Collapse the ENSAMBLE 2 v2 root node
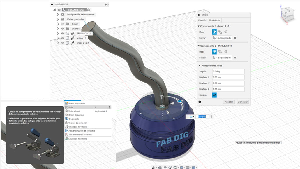The width and height of the screenshot is (300, 169). pos(54,10)
